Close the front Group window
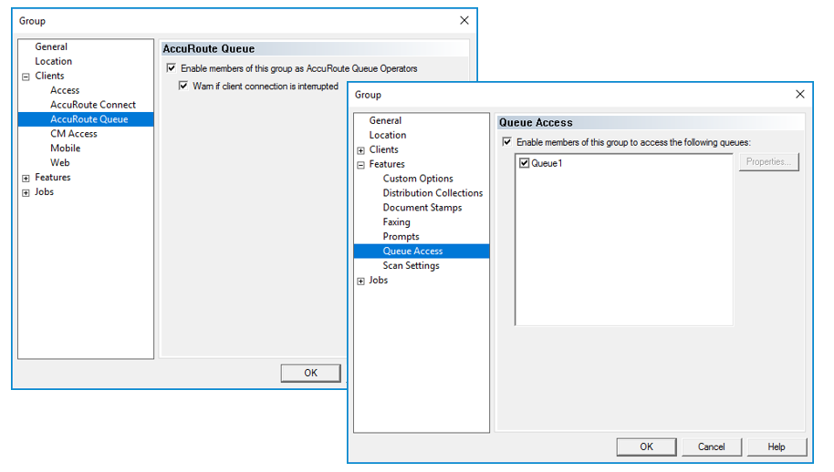The image size is (834, 472). click(800, 94)
